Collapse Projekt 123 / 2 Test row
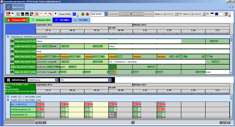 tap(8, 100)
